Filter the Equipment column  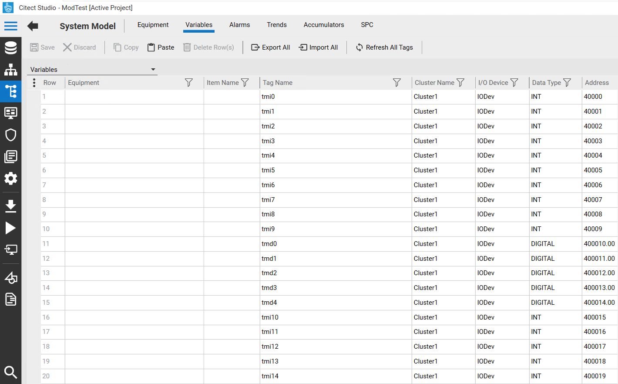point(189,83)
